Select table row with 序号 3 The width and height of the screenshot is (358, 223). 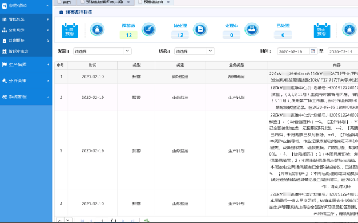tap(206, 151)
